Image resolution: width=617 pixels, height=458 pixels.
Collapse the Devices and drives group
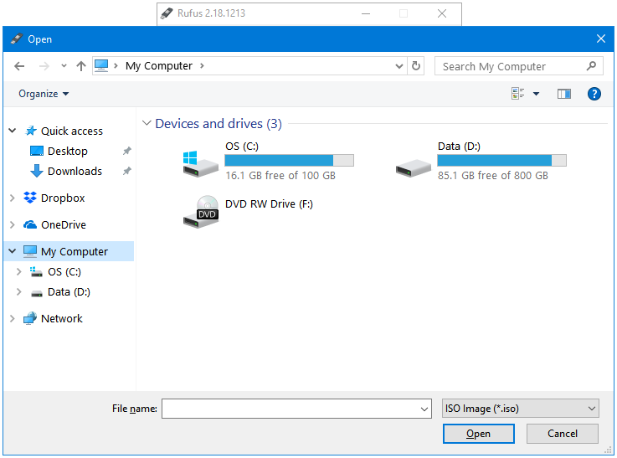pyautogui.click(x=147, y=124)
